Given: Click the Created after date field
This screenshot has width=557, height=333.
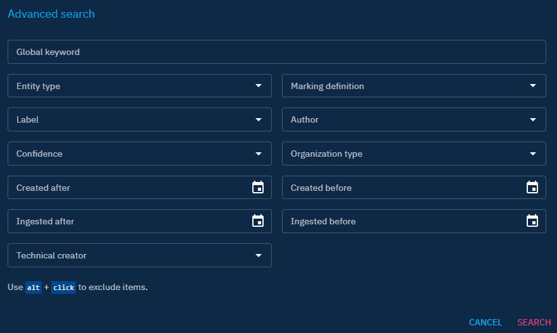Looking at the screenshot, I should click(x=126, y=188).
